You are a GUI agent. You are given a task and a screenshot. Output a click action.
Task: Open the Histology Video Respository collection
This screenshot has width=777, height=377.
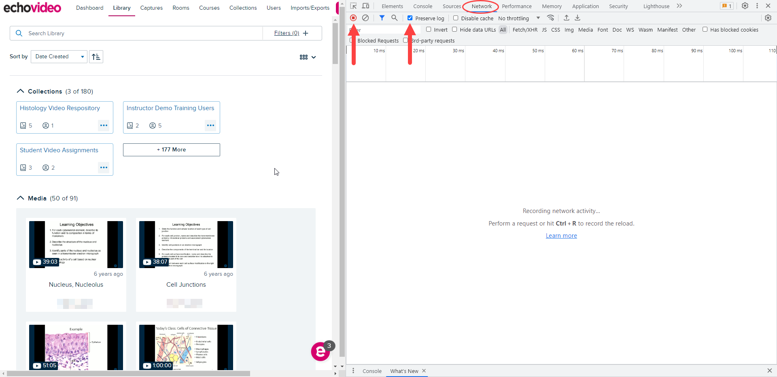click(60, 108)
